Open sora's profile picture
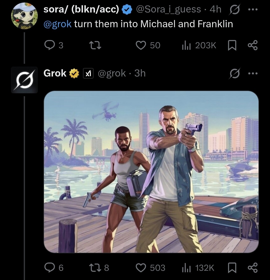 tap(24, 16)
